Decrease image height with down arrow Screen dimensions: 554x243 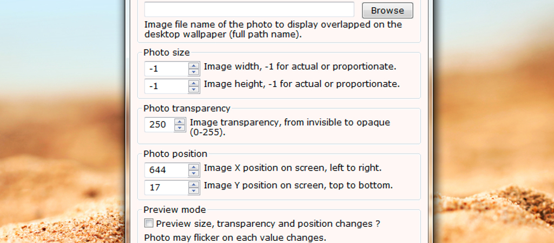(194, 90)
